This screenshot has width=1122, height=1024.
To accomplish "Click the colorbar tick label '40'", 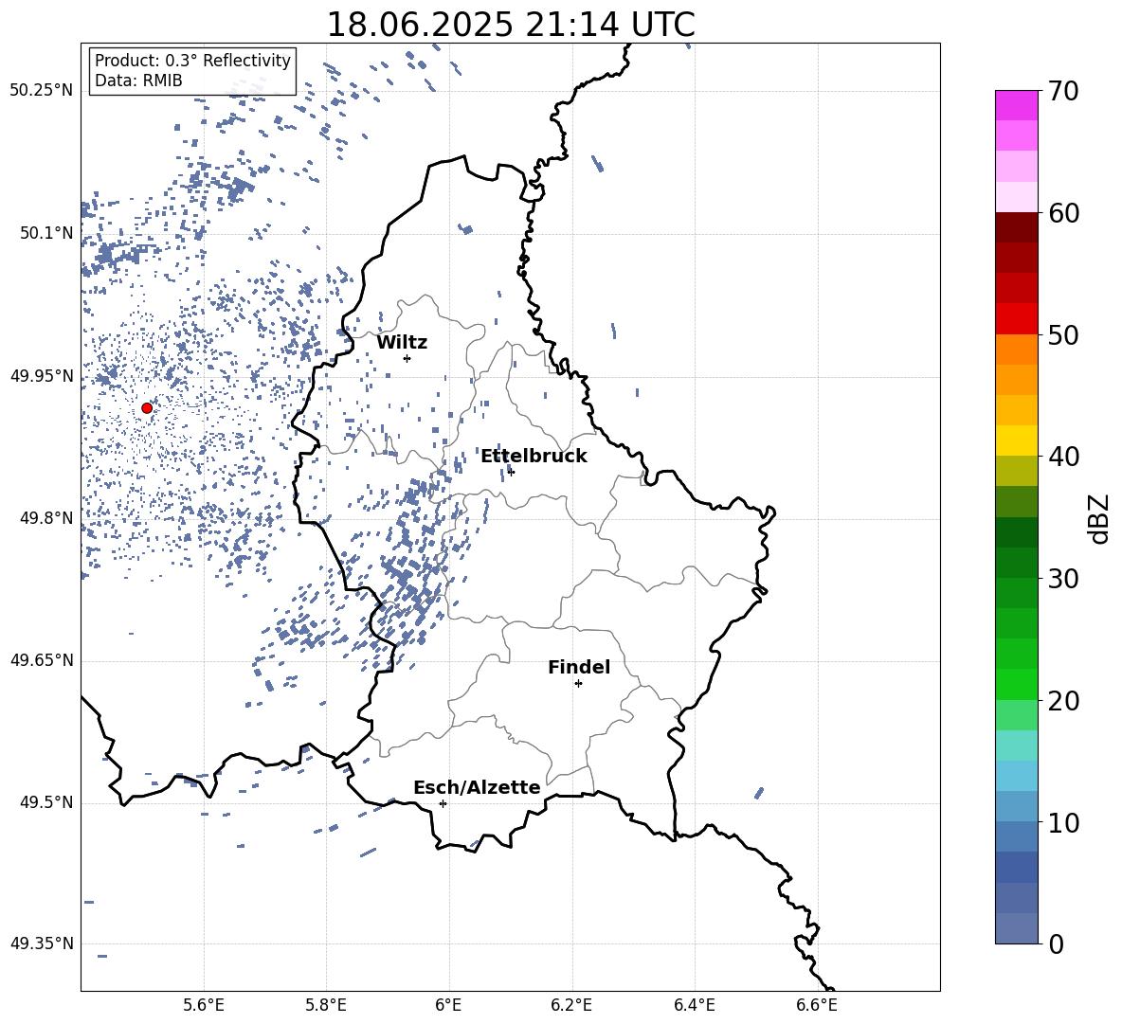I will 1064,457.
